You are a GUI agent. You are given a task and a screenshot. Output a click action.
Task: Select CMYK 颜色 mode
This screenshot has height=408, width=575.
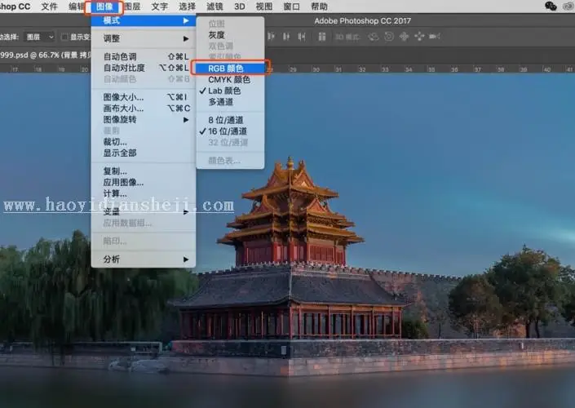(230, 80)
